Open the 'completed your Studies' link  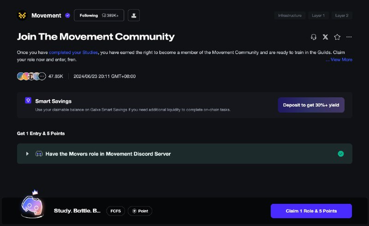point(73,53)
